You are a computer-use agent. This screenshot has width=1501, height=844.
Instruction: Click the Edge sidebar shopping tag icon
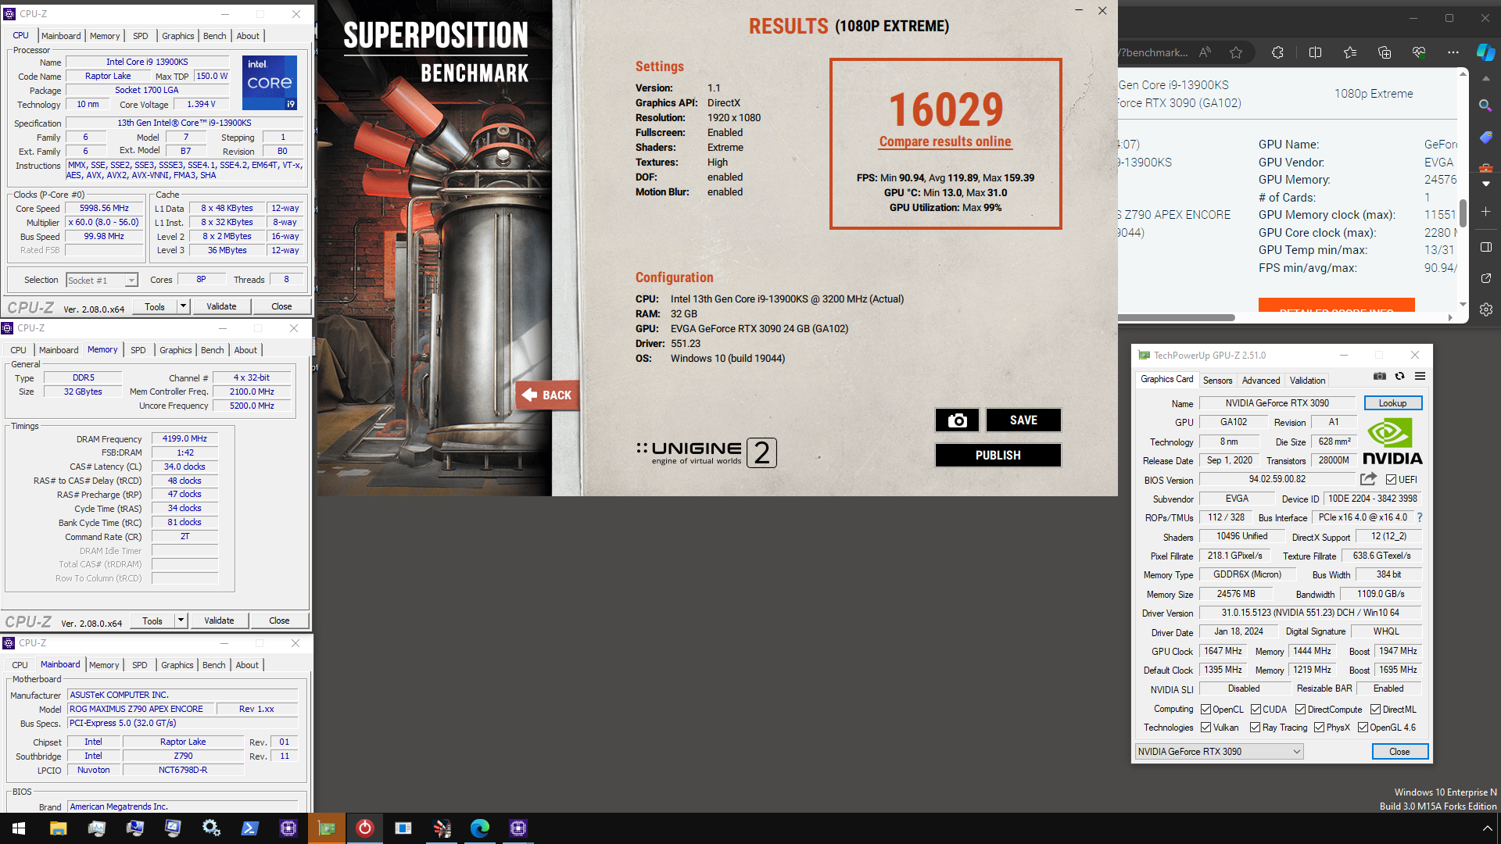point(1485,138)
